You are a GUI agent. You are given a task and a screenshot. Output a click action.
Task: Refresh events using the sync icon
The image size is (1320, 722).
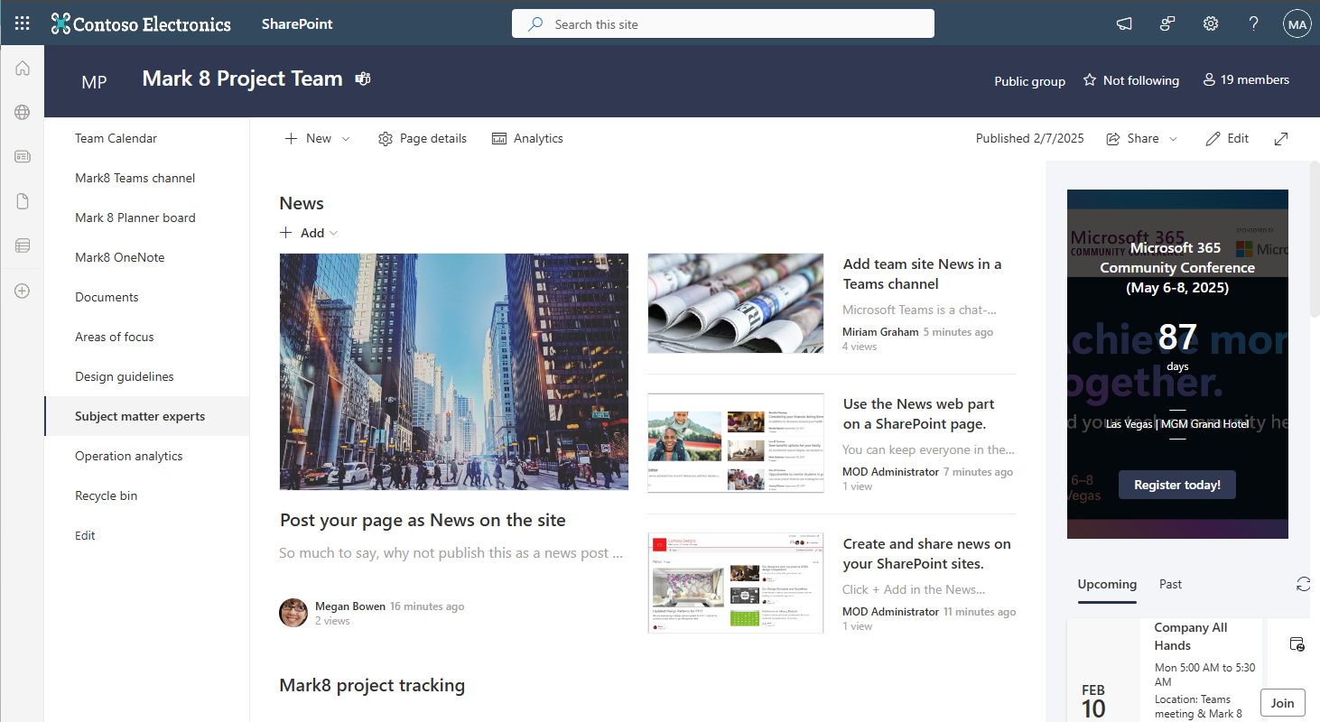[1303, 584]
